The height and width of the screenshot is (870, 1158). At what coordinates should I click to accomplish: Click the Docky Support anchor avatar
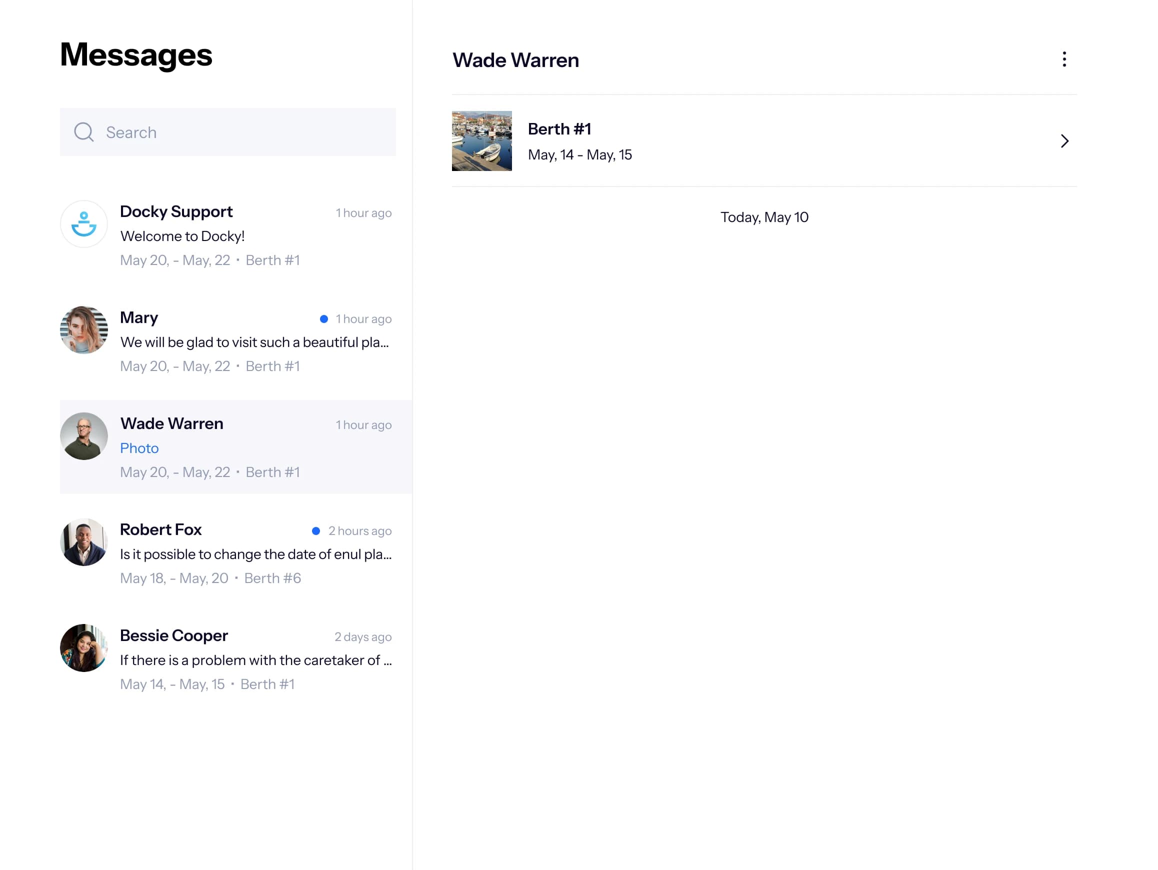(x=84, y=224)
